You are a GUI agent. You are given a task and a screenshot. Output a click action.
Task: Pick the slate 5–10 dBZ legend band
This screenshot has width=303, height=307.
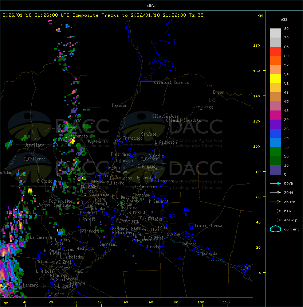click(275, 170)
